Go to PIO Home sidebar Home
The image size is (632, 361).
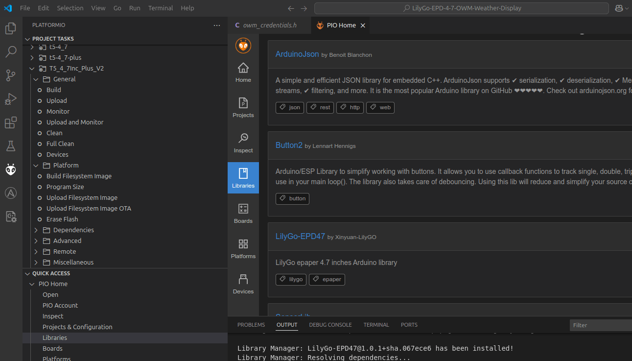(x=243, y=72)
